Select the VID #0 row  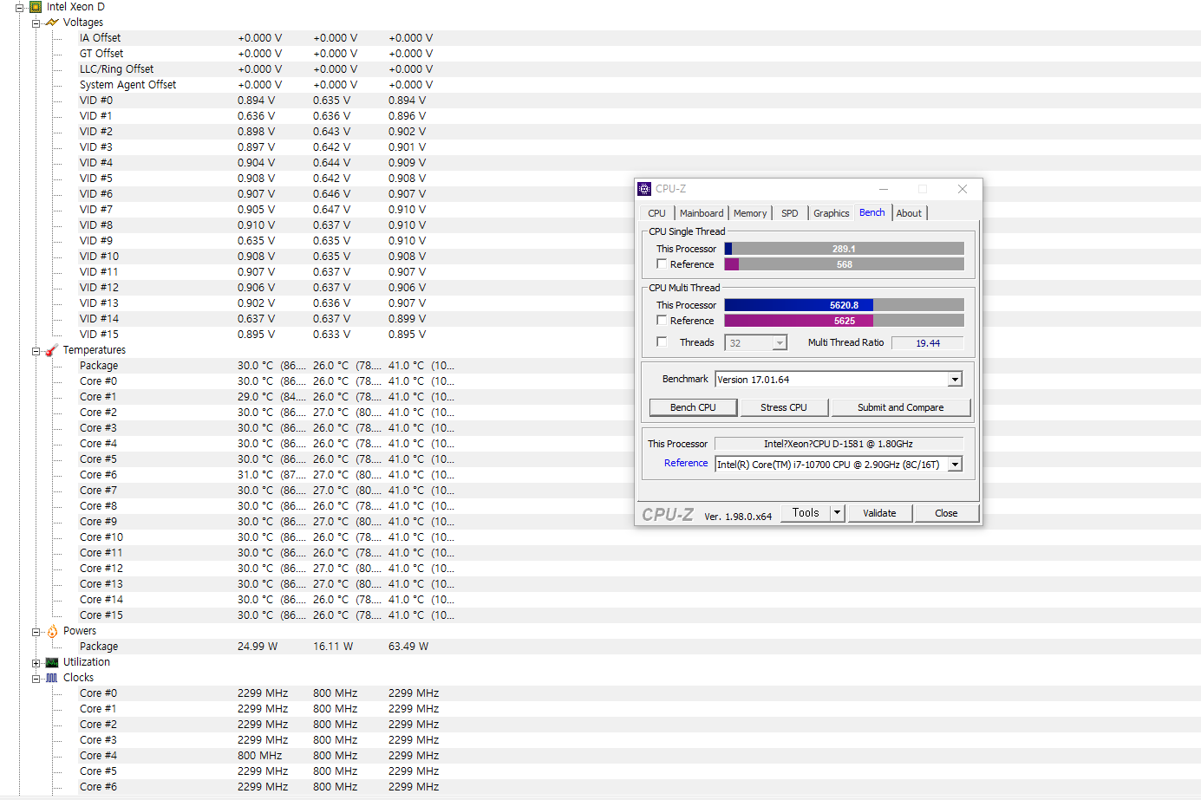tap(639, 101)
